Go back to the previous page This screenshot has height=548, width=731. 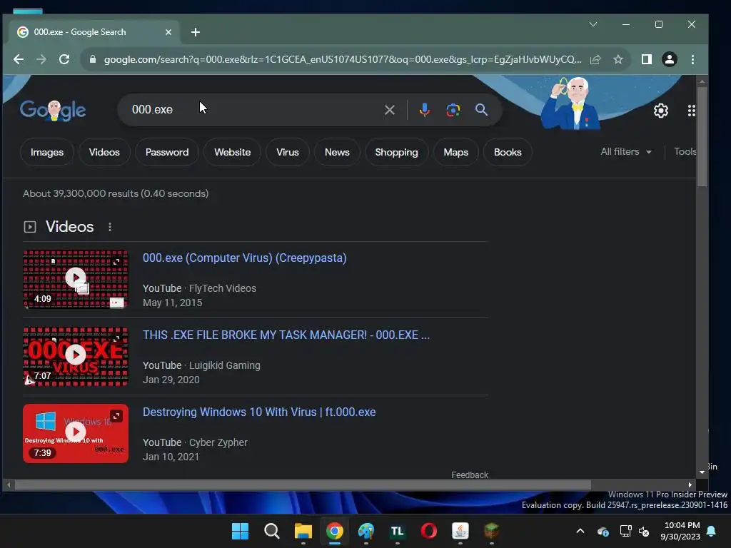(18, 59)
